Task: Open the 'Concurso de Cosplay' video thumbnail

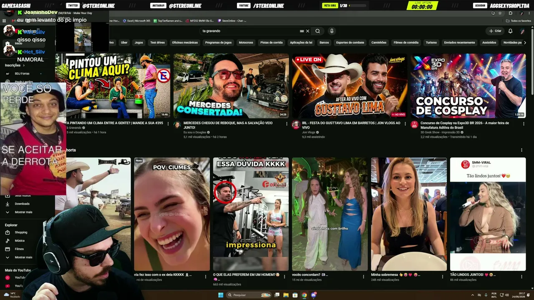Action: (x=468, y=86)
